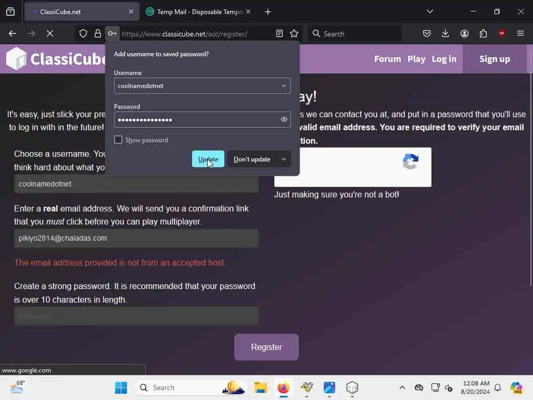The height and width of the screenshot is (400, 533).
Task: Expand the Username dropdown in popup
Action: (284, 86)
